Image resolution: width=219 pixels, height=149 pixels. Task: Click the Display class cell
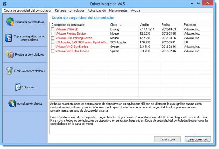[x=115, y=29]
